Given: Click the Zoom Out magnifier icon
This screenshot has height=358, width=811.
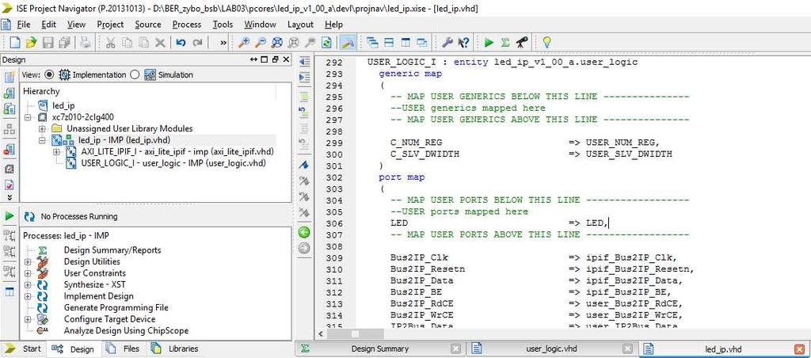Looking at the screenshot, I should point(261,43).
